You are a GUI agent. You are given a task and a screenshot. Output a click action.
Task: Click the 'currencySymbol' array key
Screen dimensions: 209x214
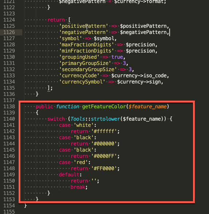(82, 82)
